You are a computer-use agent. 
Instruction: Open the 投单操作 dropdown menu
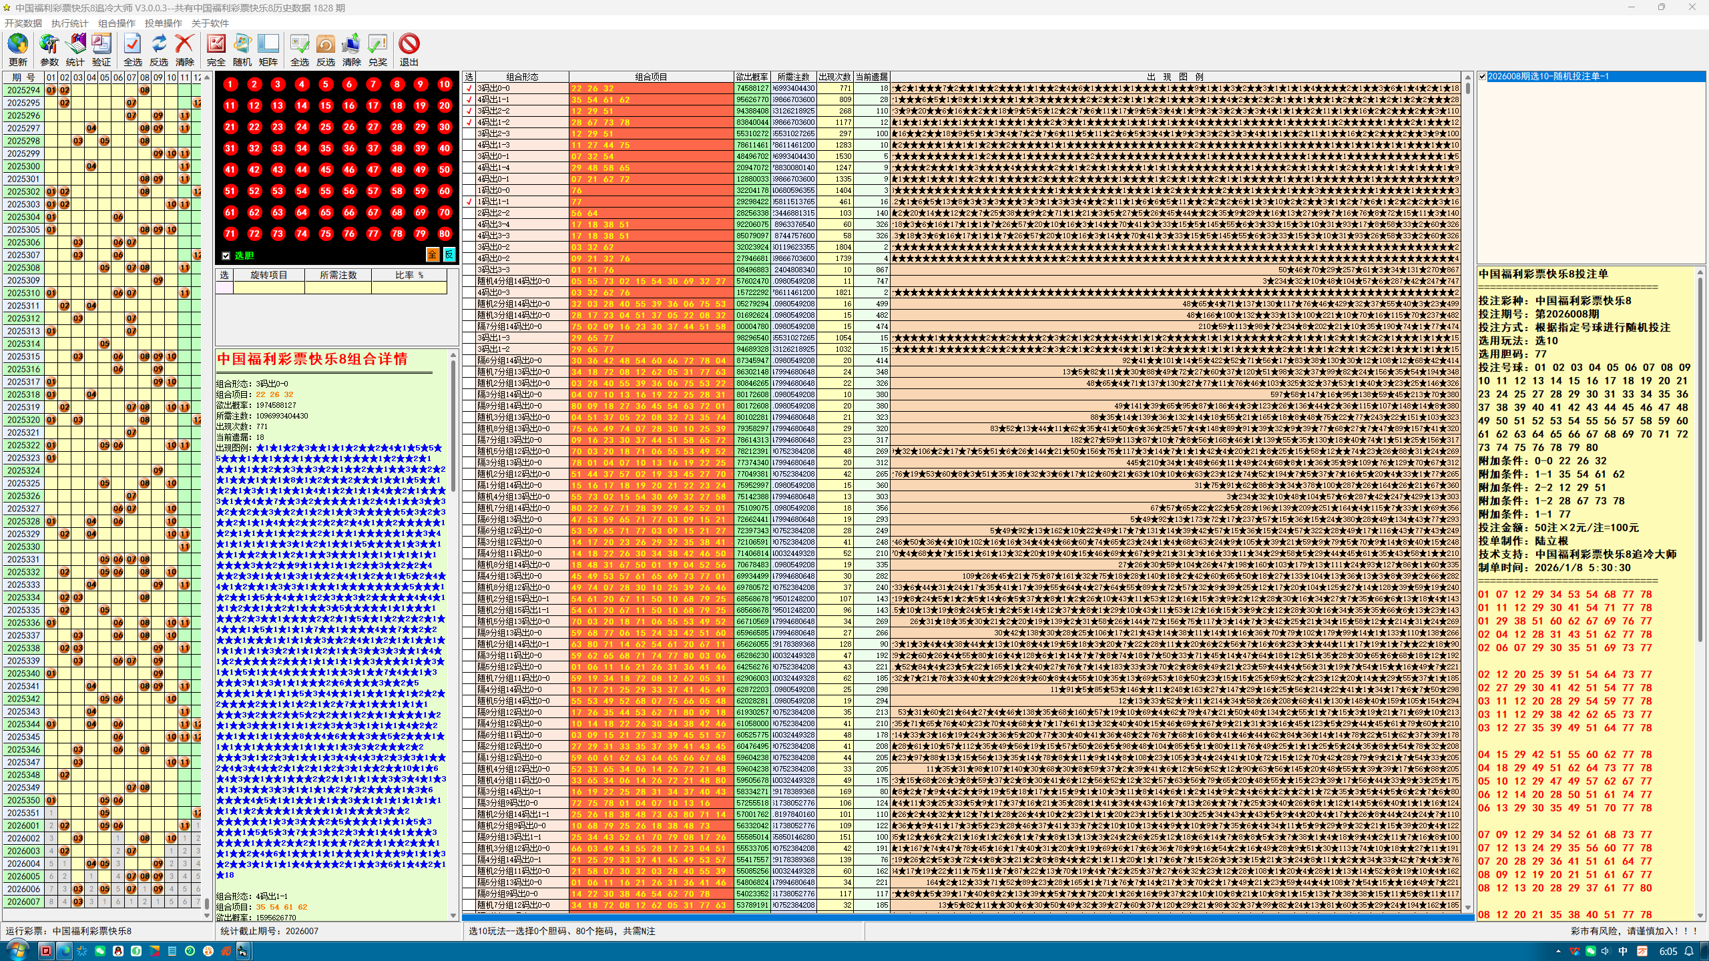point(164,23)
